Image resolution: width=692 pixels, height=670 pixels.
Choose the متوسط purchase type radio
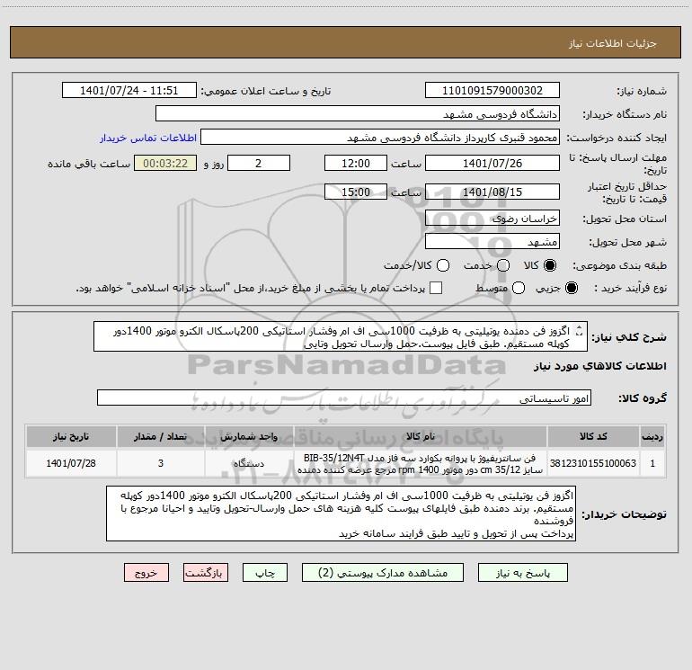pyautogui.click(x=519, y=288)
